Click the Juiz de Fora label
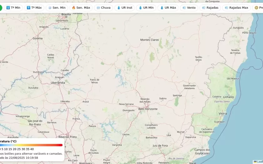 [x=160, y=146]
